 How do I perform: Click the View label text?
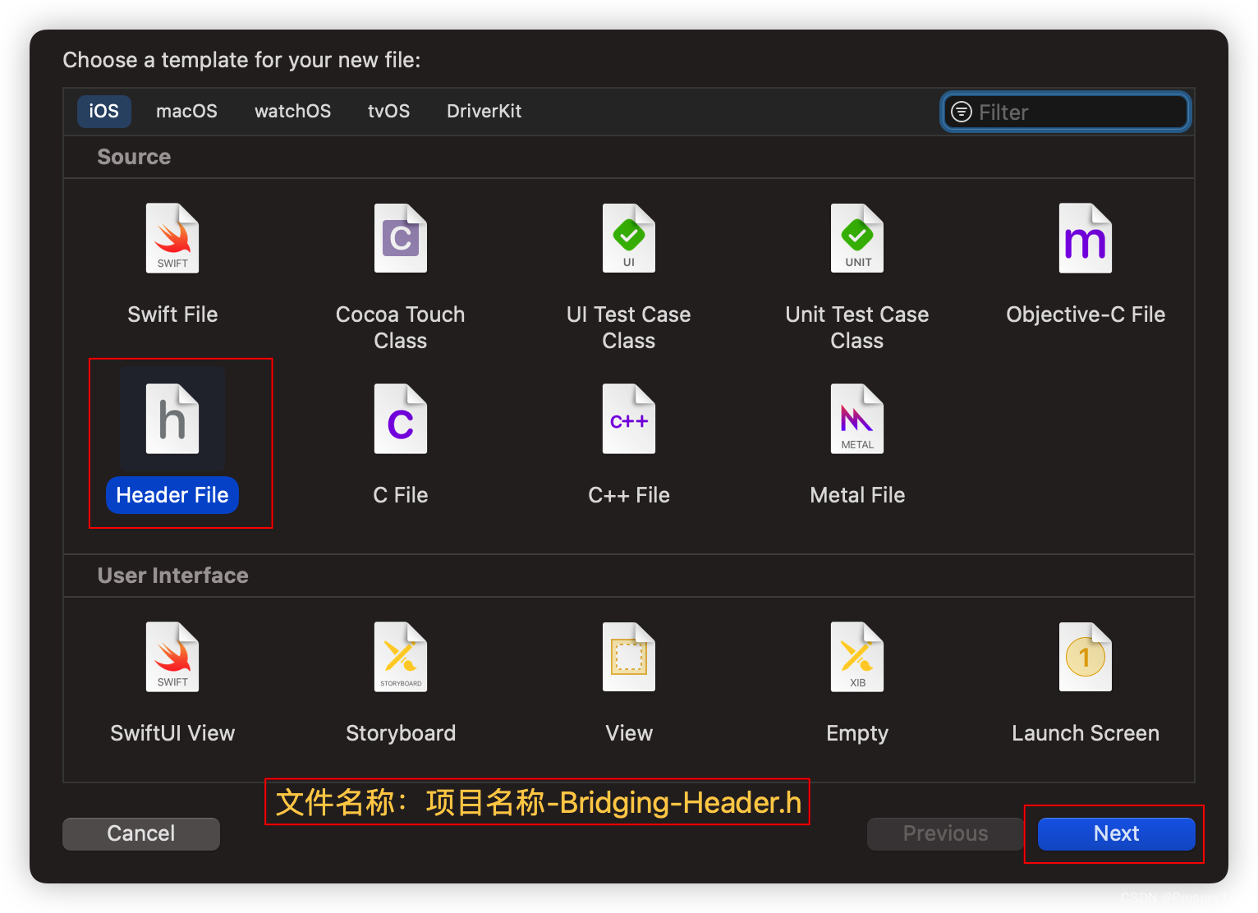point(629,733)
